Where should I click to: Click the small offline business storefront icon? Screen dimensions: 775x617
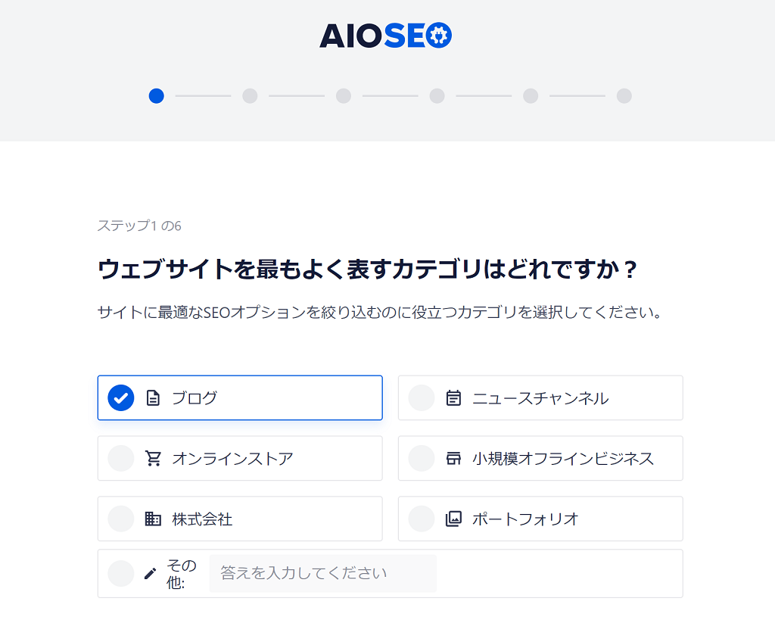tap(453, 458)
